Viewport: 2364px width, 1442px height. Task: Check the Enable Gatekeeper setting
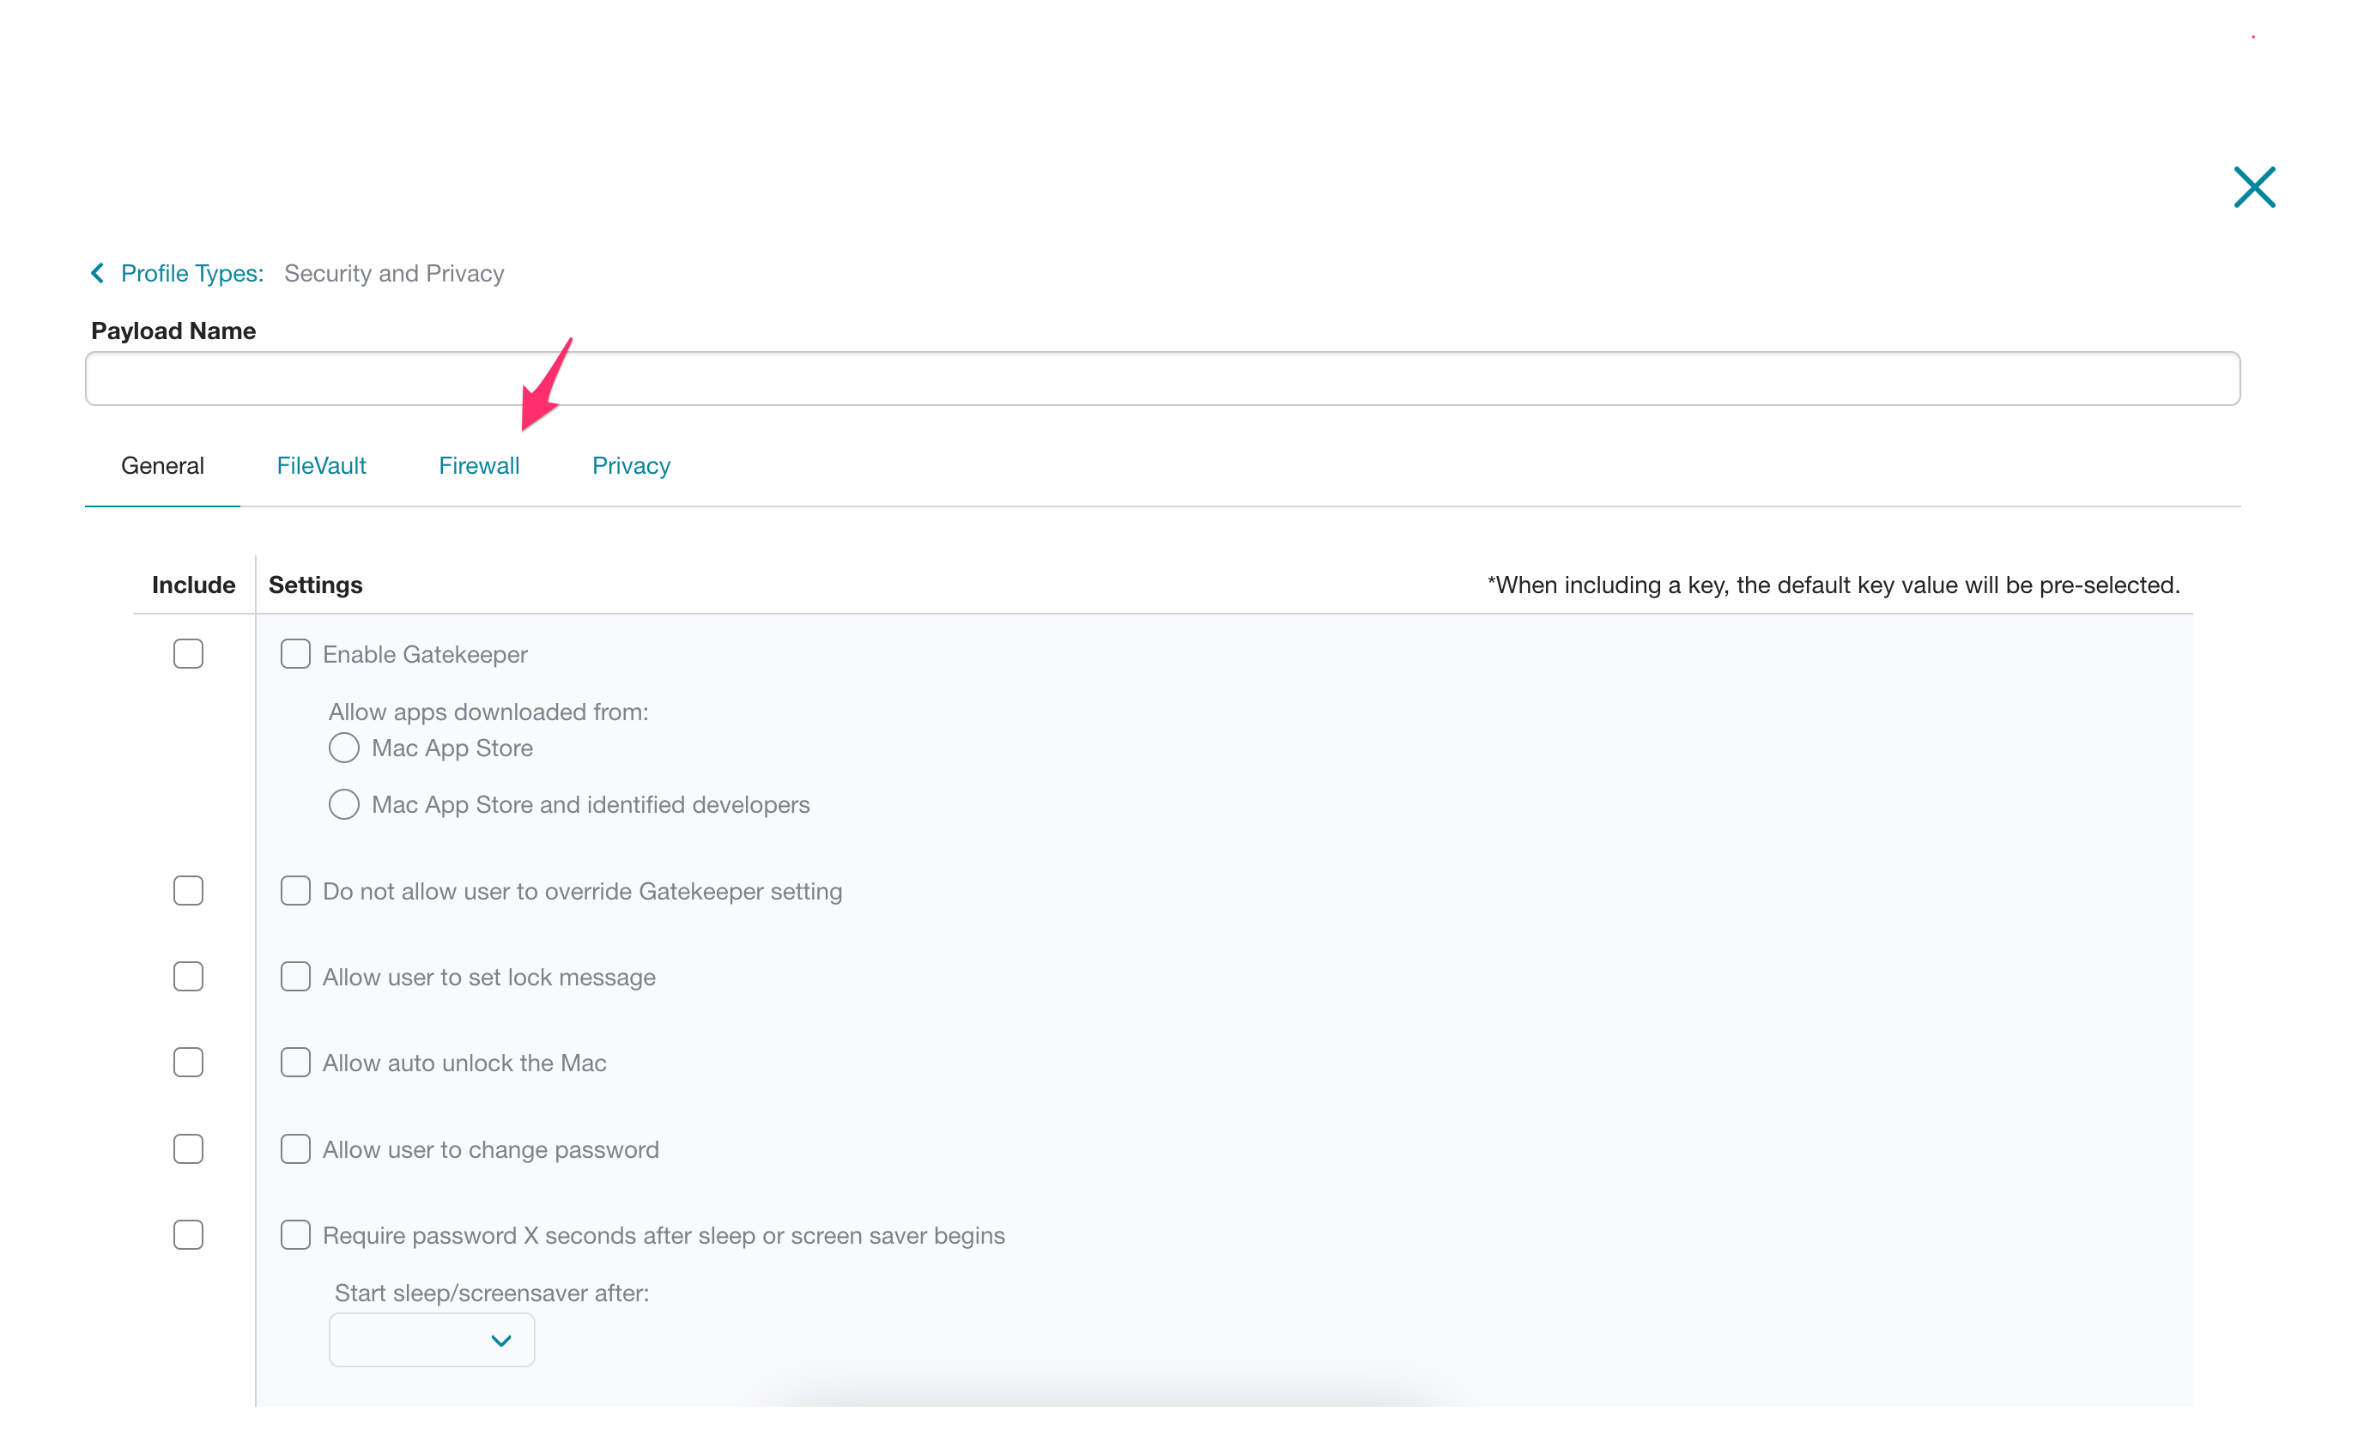click(x=295, y=654)
